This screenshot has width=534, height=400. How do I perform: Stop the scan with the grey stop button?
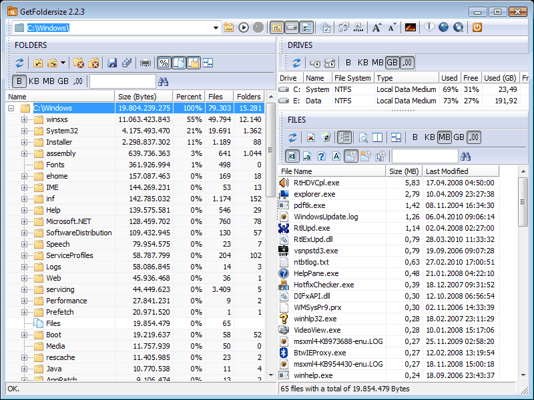[258, 27]
